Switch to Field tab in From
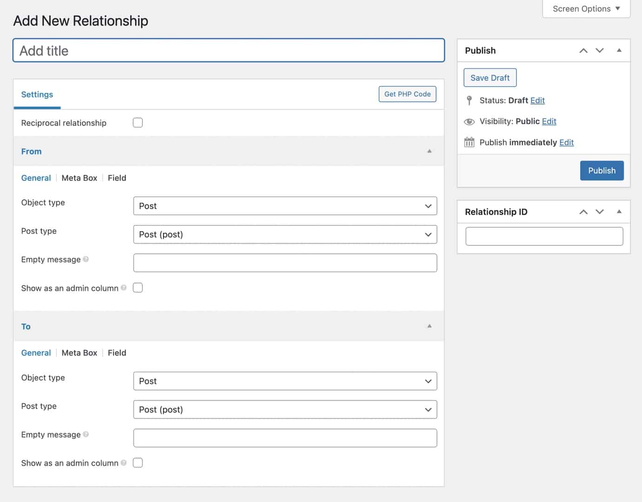Viewport: 642px width, 502px height. (x=117, y=178)
